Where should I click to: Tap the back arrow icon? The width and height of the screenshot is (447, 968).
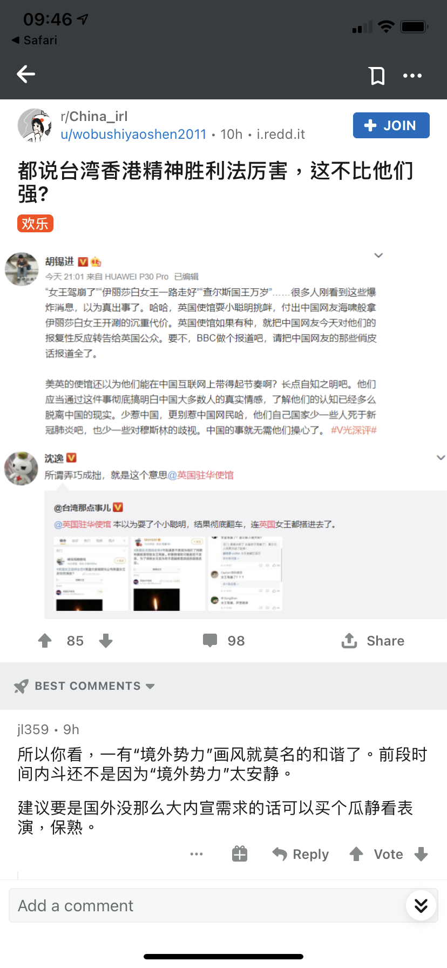[26, 75]
